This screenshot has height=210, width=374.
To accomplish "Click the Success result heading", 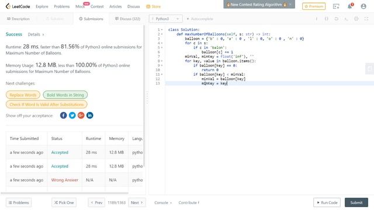I will pyautogui.click(x=14, y=34).
